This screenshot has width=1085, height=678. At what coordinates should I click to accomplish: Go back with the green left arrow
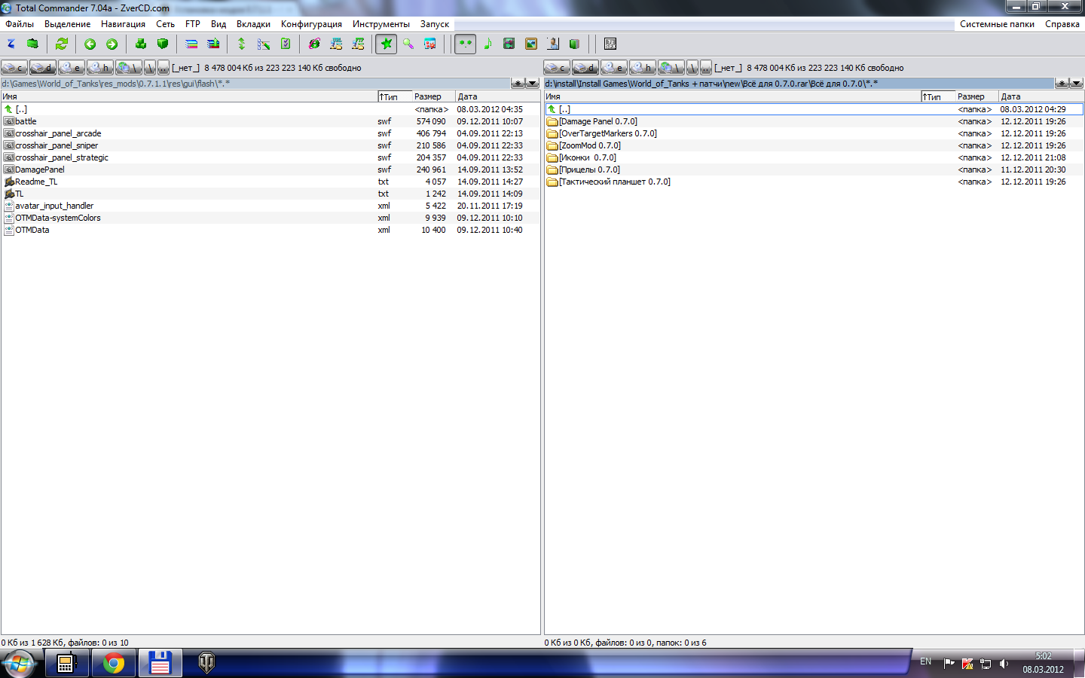[90, 44]
